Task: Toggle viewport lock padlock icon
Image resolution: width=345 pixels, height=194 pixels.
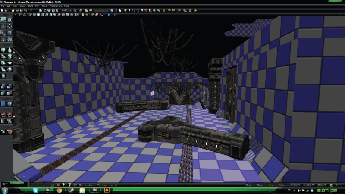Action: tap(82, 15)
